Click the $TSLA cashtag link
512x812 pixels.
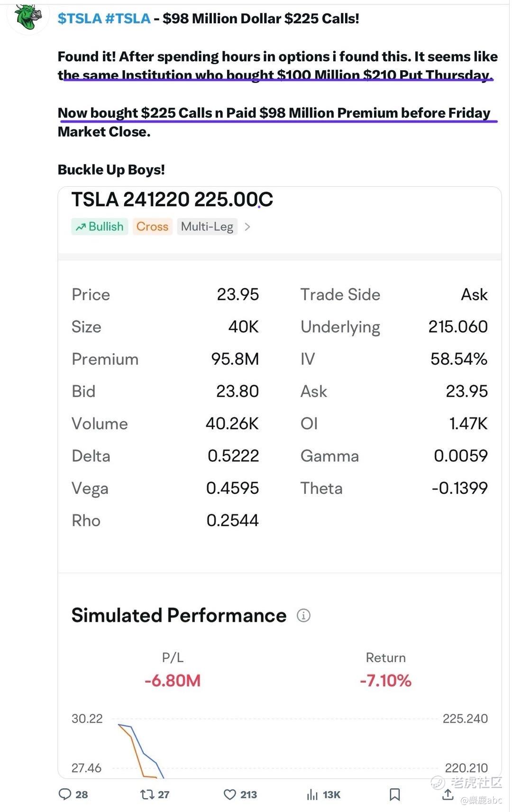[x=80, y=18]
